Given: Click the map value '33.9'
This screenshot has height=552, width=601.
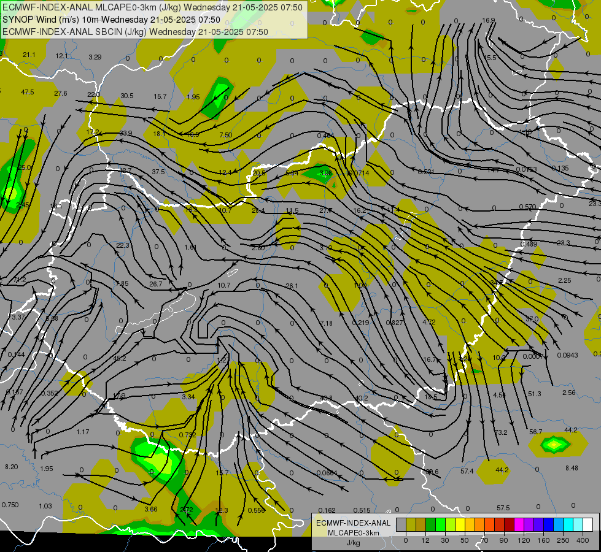Looking at the screenshot, I should tap(126, 133).
